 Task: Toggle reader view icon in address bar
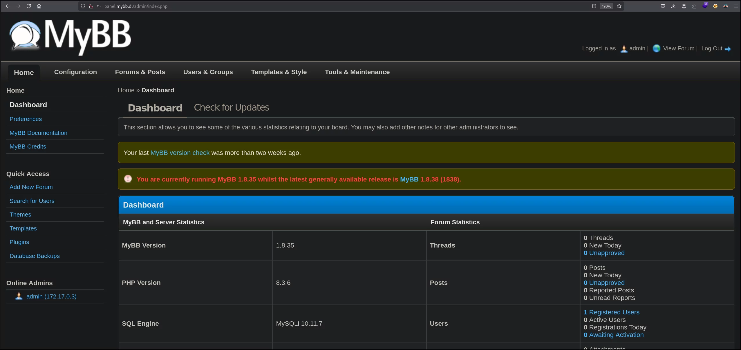click(x=594, y=6)
